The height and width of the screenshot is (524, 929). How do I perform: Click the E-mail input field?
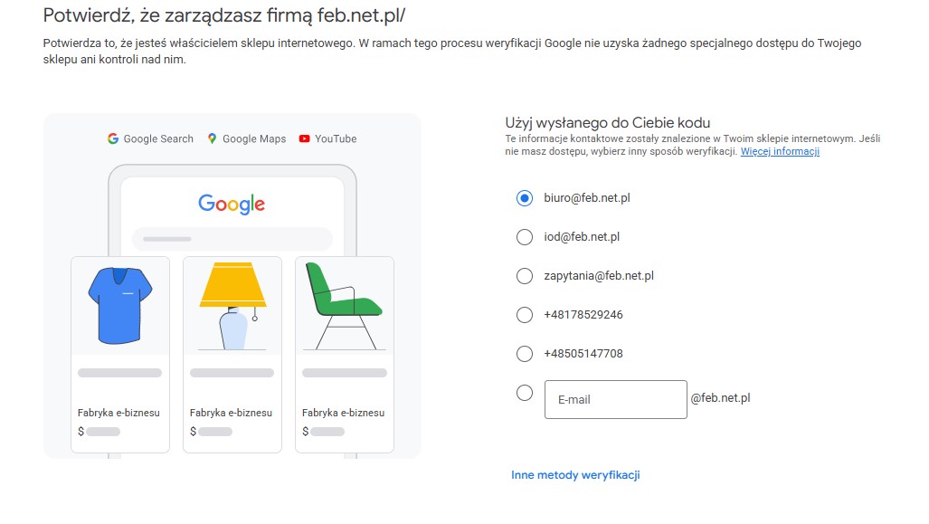[x=615, y=399]
